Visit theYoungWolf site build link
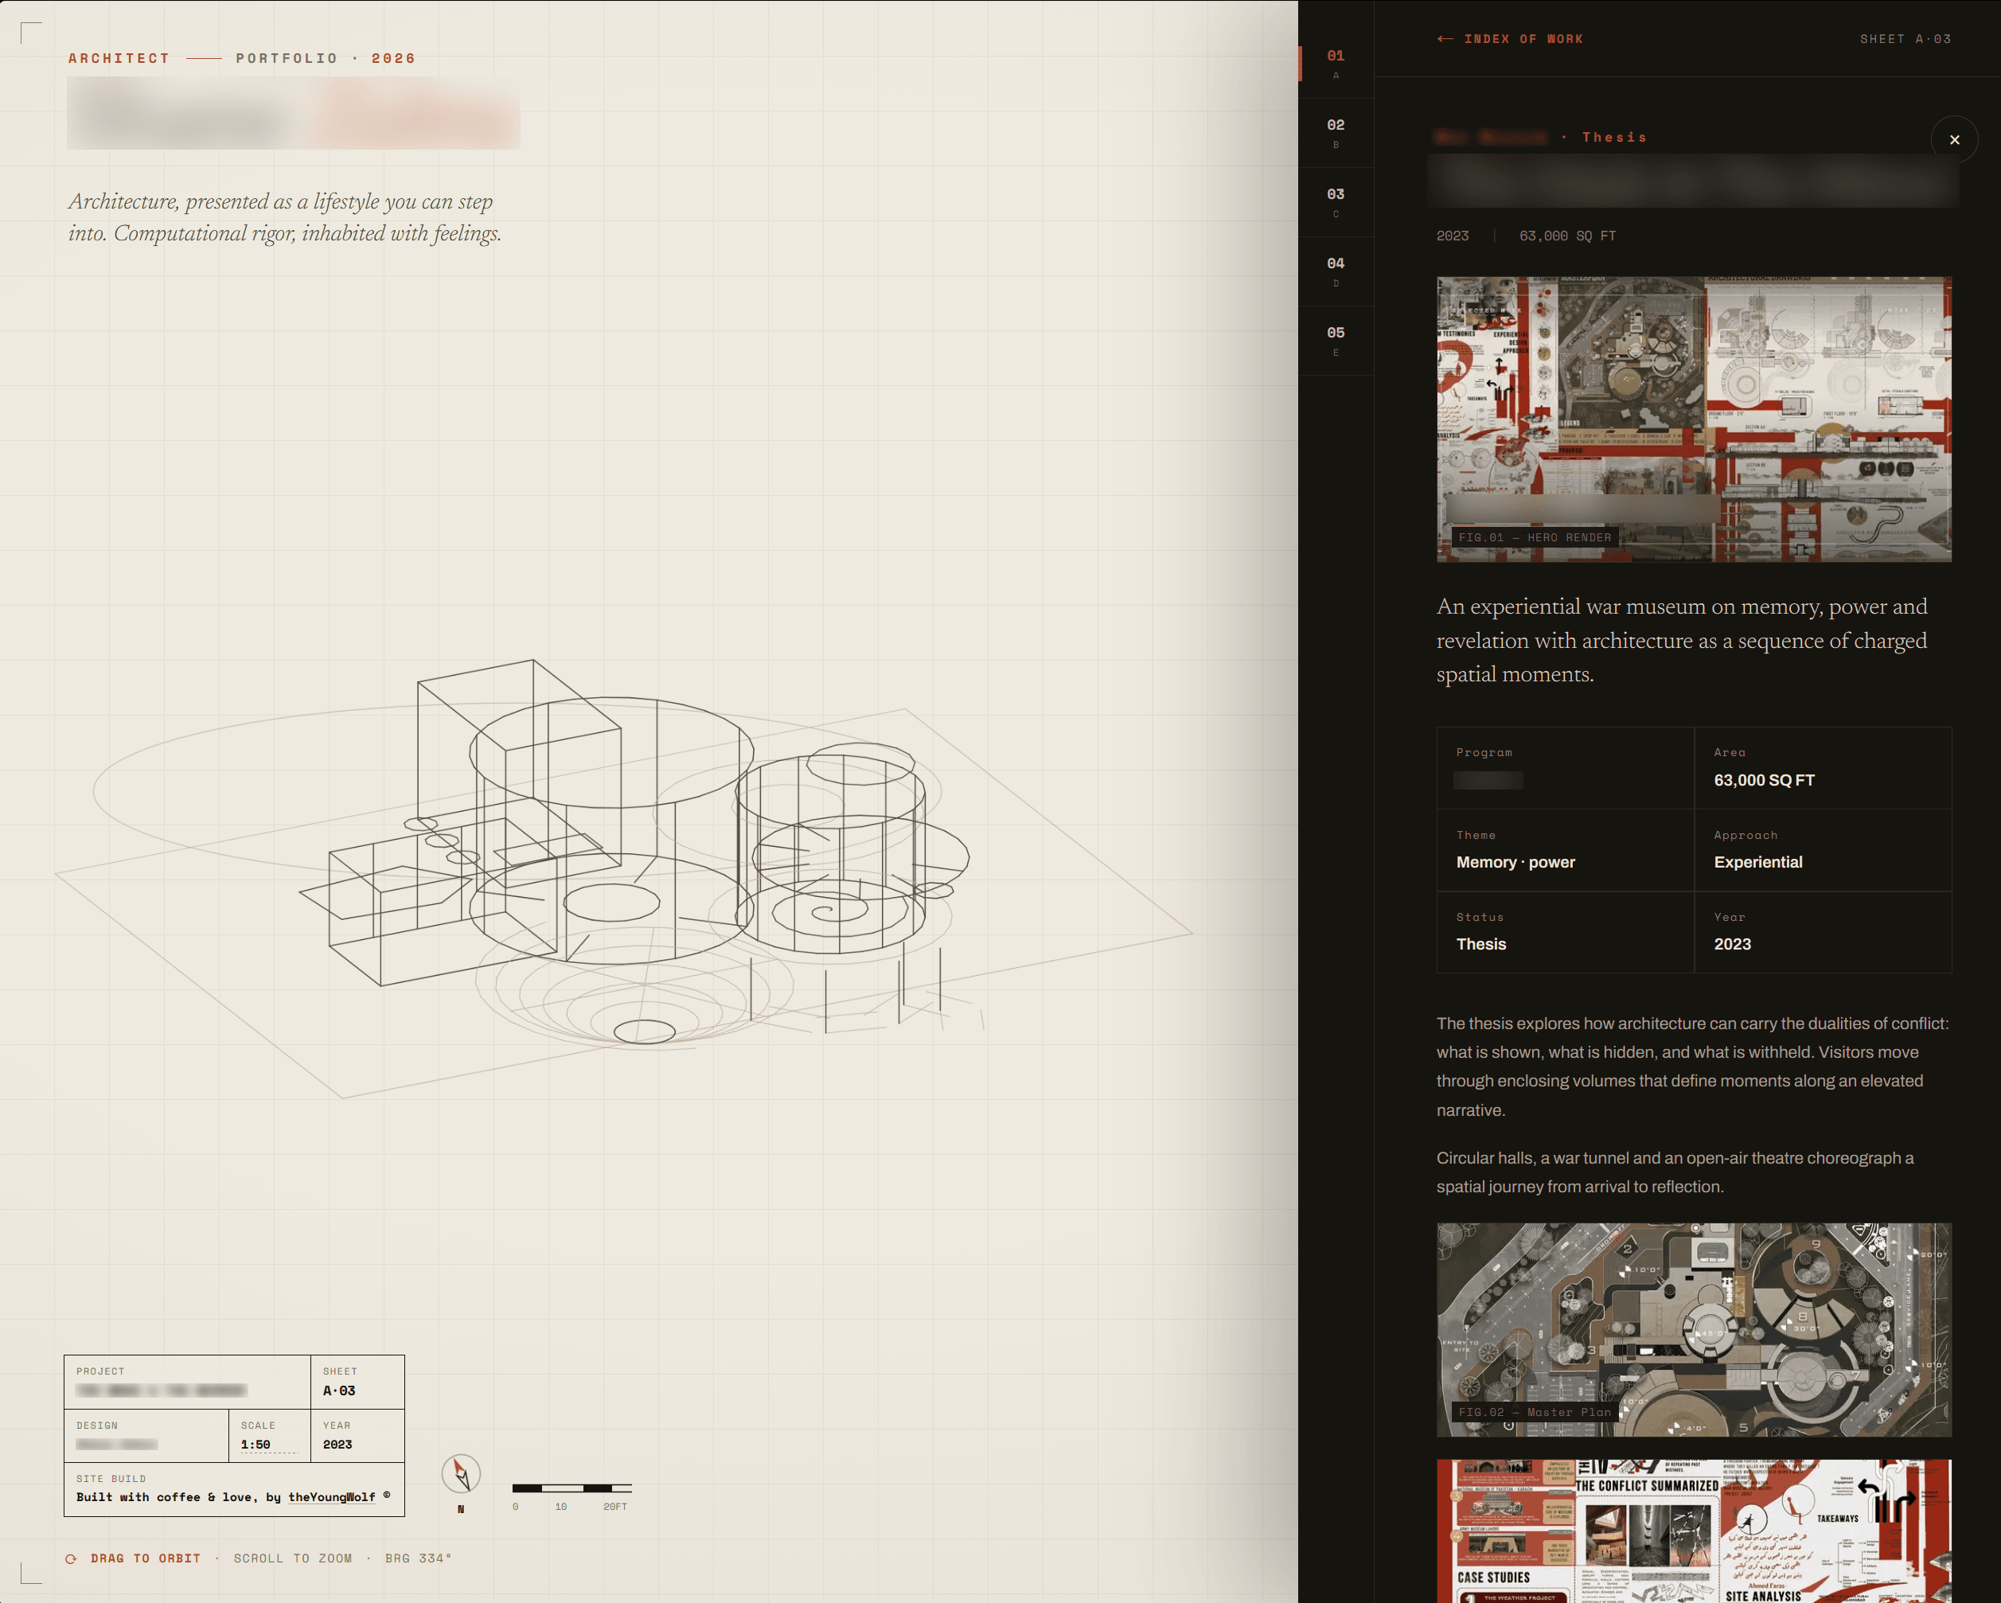The width and height of the screenshot is (2001, 1603). point(331,1497)
